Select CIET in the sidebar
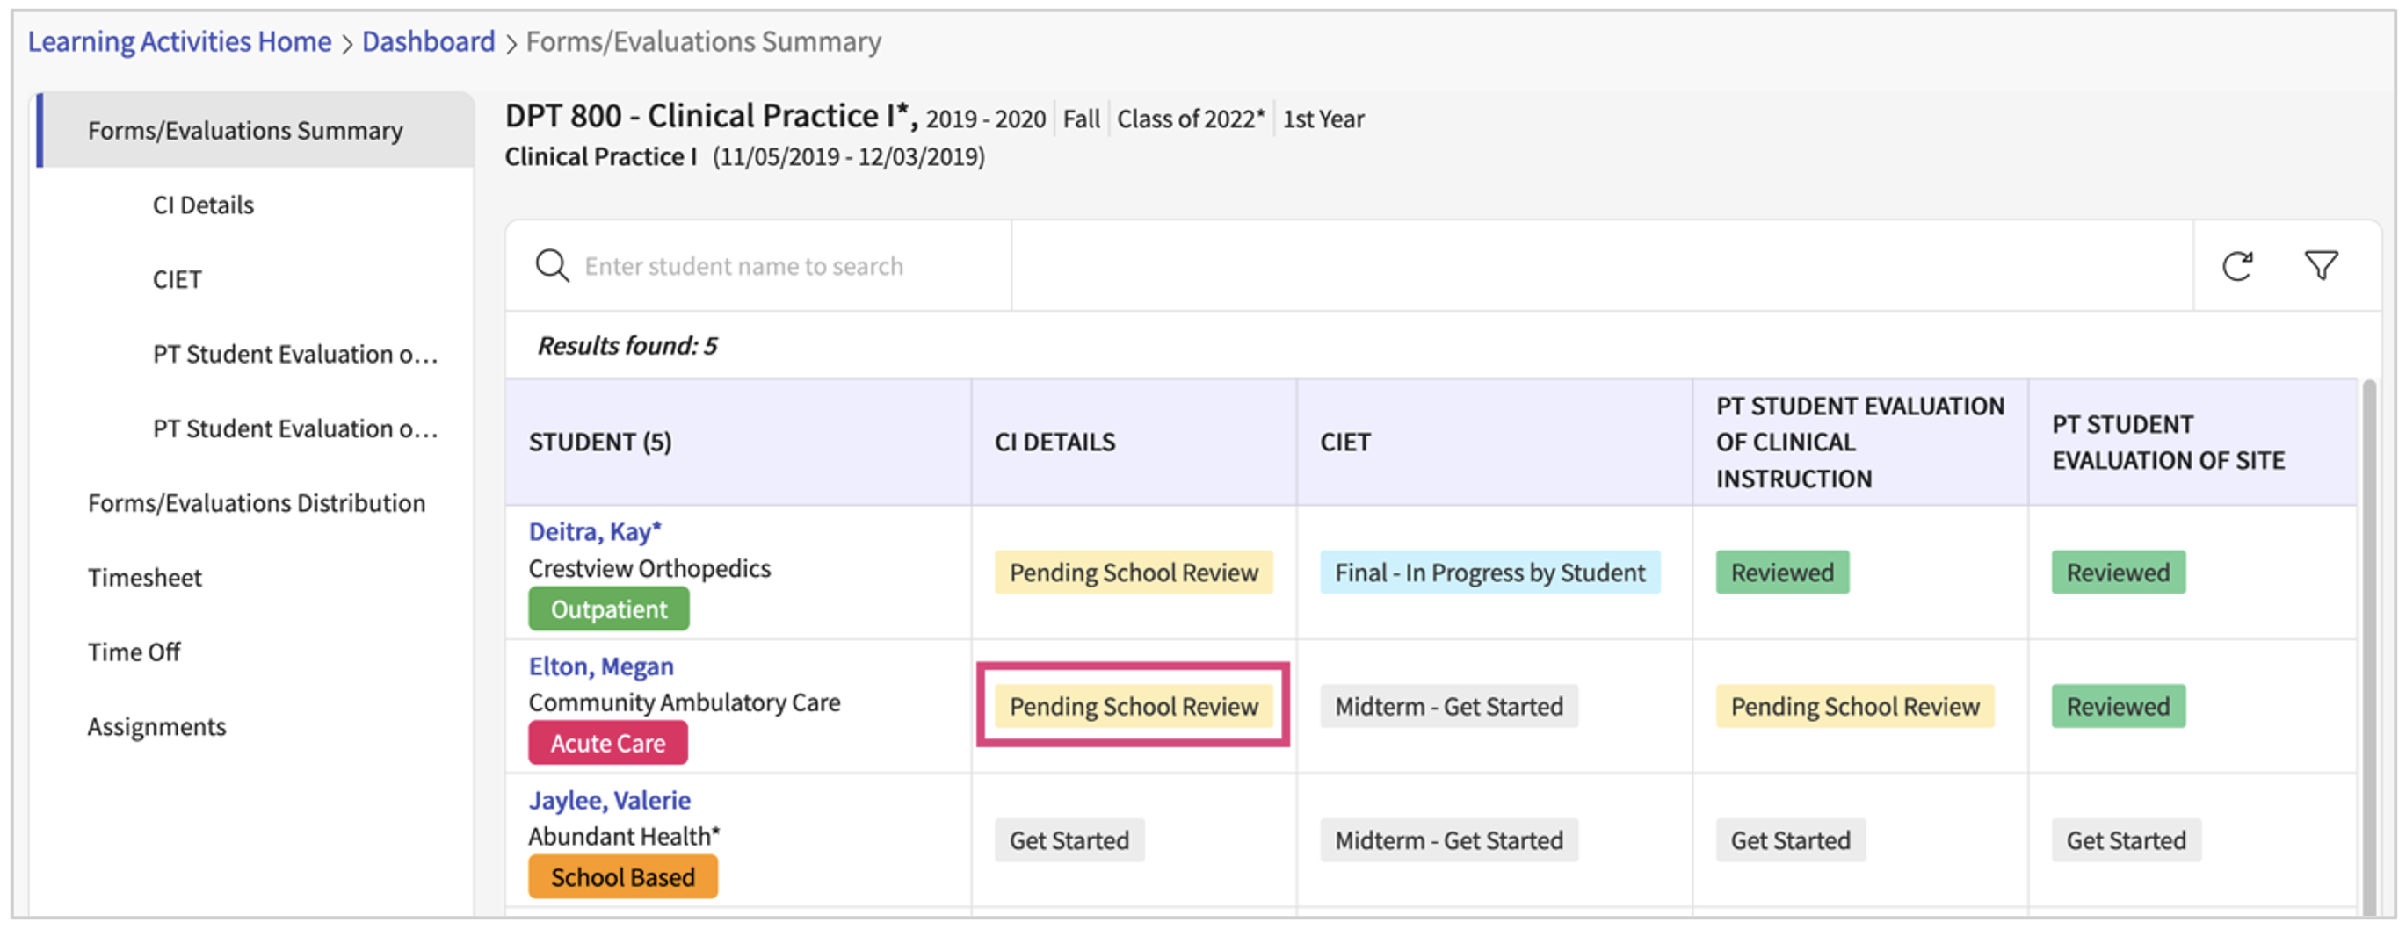The image size is (2406, 929). (177, 280)
